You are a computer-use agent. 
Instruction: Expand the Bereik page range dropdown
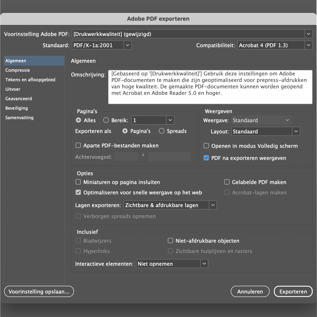tap(169, 120)
